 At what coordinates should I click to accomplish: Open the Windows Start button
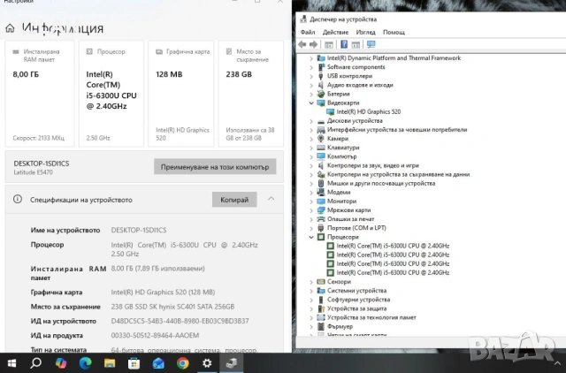click(x=11, y=363)
